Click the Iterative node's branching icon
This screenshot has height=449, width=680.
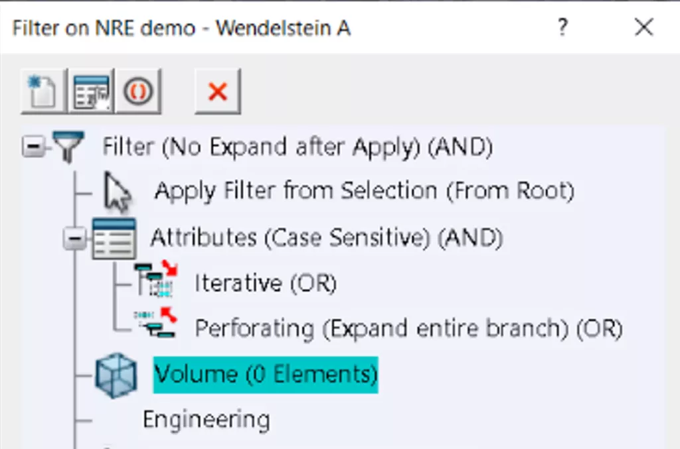click(151, 281)
